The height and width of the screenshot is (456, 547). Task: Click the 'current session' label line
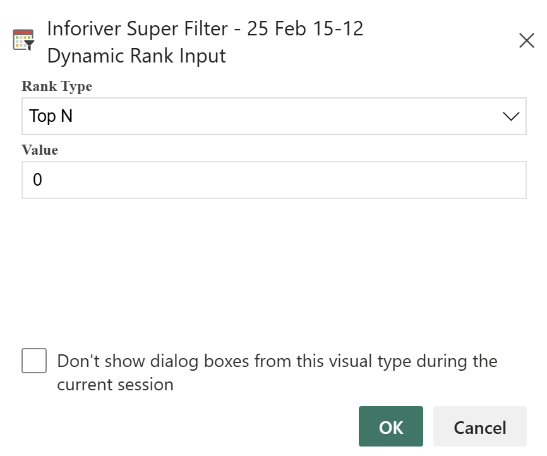(115, 385)
